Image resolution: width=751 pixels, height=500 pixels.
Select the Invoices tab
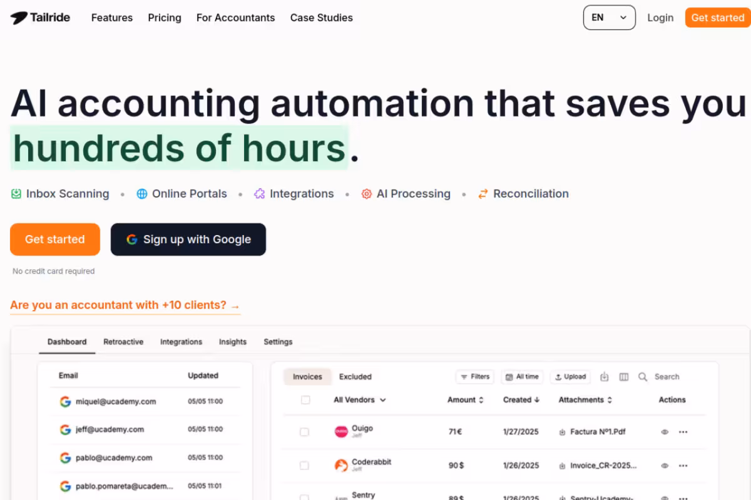point(307,377)
